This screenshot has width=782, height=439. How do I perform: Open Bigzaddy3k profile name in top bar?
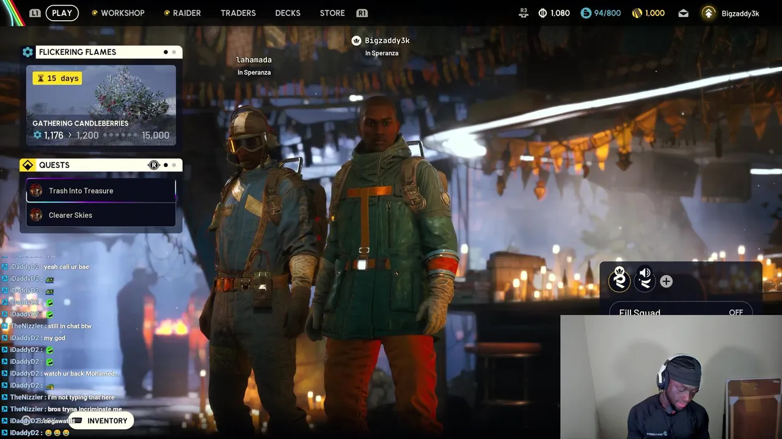point(740,13)
